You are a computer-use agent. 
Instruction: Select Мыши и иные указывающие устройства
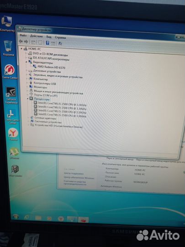click(x=58, y=92)
